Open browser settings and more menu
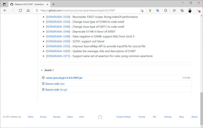The width and height of the screenshot is (203, 128). tap(198, 11)
